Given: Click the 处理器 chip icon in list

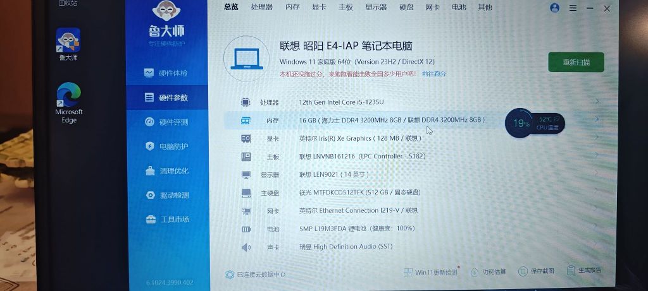Looking at the screenshot, I should (246, 102).
